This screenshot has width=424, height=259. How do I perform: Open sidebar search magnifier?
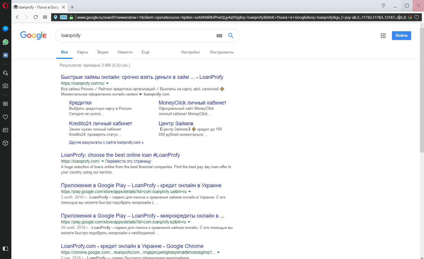click(5, 73)
